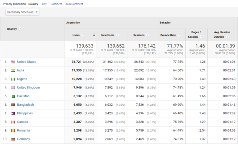
Task: Click the help icon for Pages / Session
Action: coord(201,37)
